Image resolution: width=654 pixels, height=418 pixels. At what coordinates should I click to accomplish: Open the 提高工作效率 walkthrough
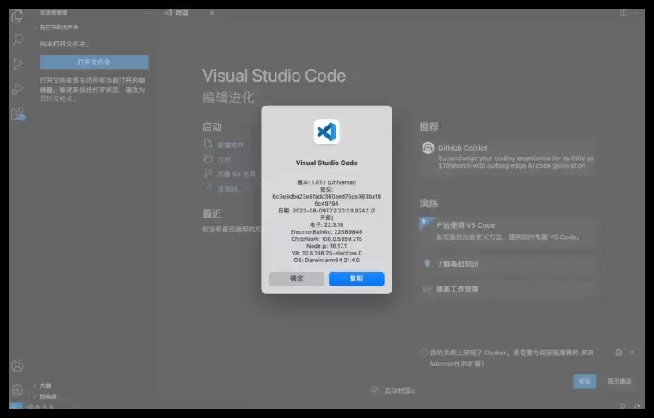click(508, 289)
